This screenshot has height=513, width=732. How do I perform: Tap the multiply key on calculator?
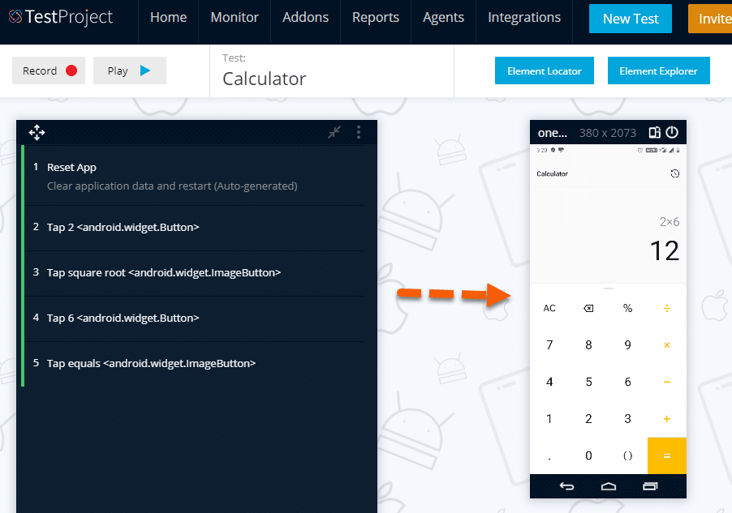point(667,345)
